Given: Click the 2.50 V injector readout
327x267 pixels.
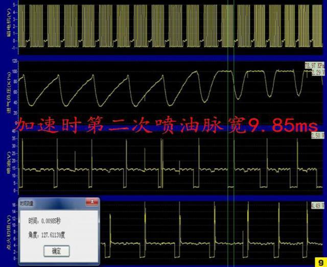Looking at the screenshot, I should pyautogui.click(x=318, y=135).
